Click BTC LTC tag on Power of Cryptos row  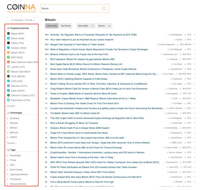pos(187,94)
